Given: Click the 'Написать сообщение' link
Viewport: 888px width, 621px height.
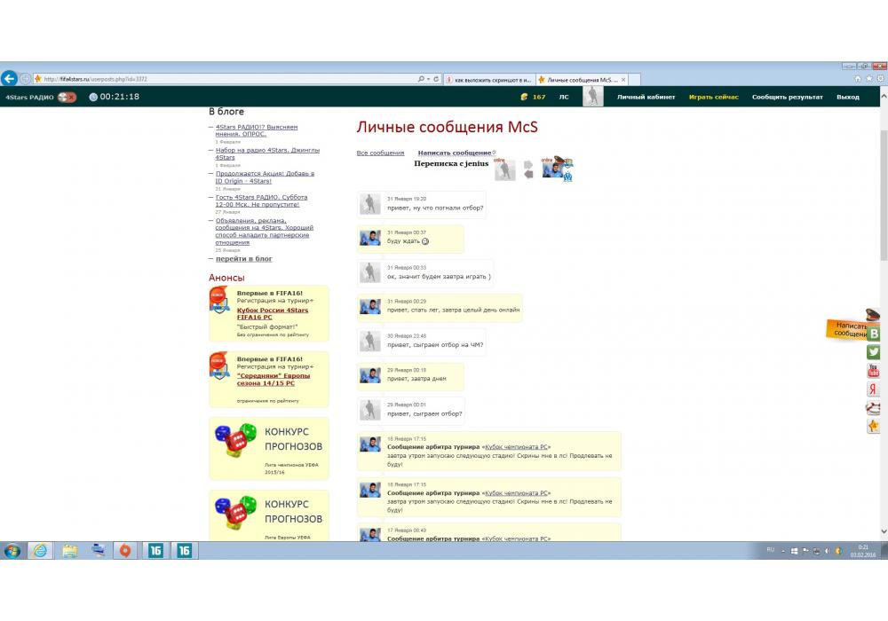Looking at the screenshot, I should click(454, 153).
